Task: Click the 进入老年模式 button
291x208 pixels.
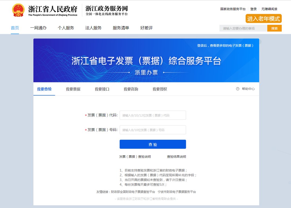Action: click(264, 19)
